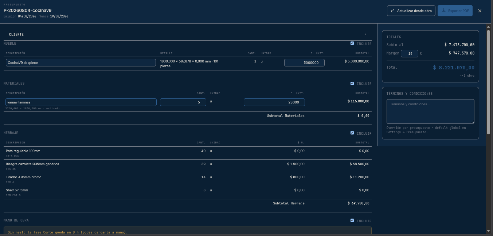Click the Términos y condiciones text area

pos(430,111)
